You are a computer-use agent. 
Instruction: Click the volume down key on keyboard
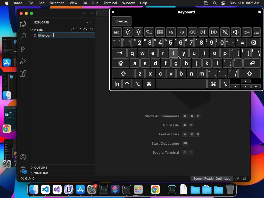236,32
